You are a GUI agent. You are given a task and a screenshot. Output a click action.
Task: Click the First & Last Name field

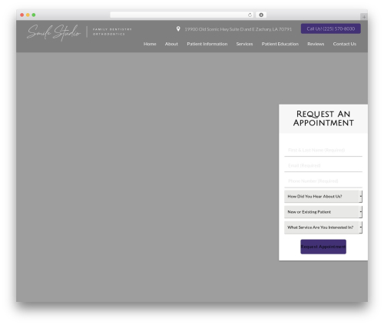pos(323,150)
